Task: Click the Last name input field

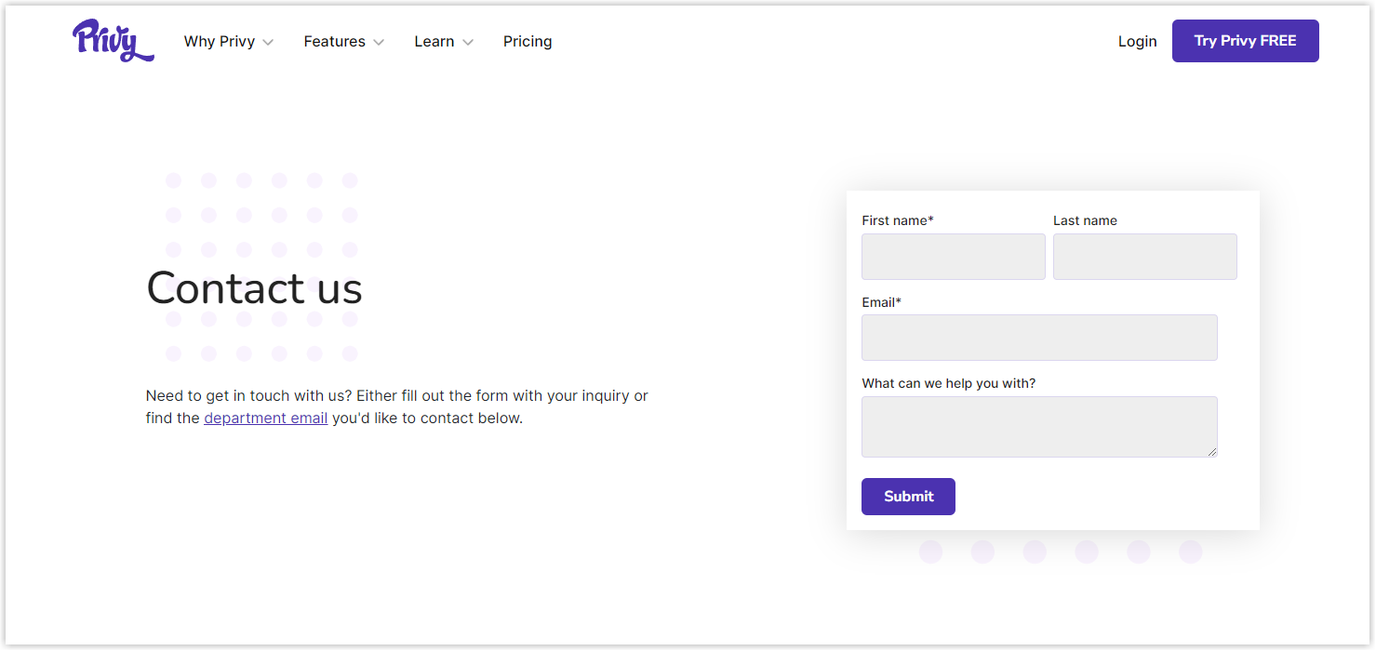Action: pos(1144,256)
